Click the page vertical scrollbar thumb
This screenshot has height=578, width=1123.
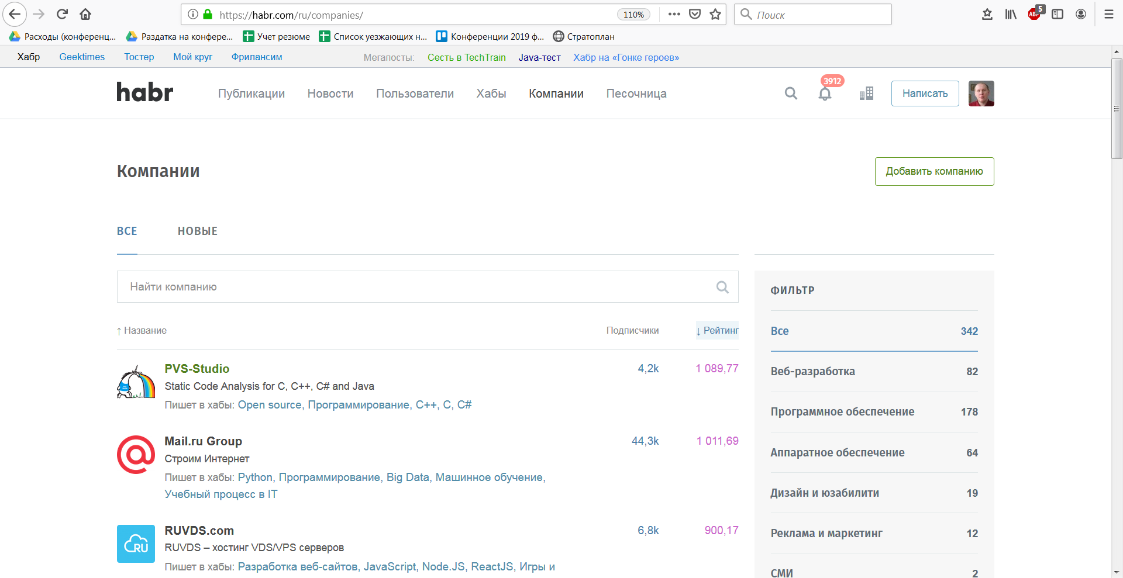[x=1117, y=108]
